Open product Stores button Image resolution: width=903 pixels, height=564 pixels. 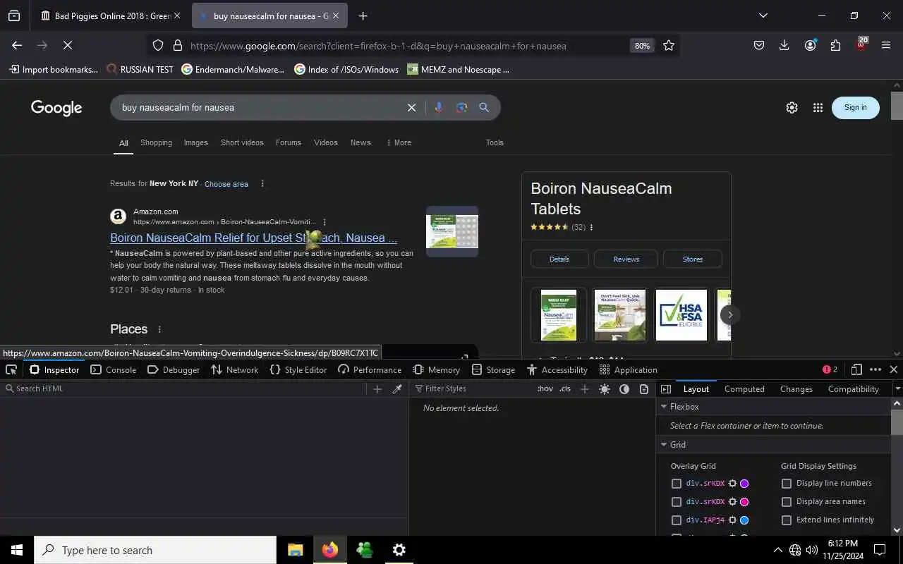[x=693, y=259]
